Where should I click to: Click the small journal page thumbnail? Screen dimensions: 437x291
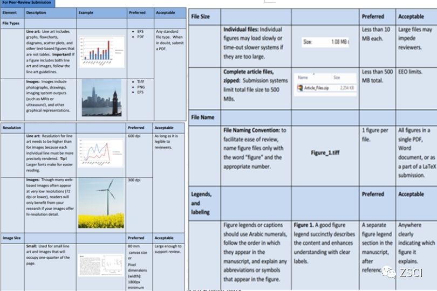(x=101, y=265)
